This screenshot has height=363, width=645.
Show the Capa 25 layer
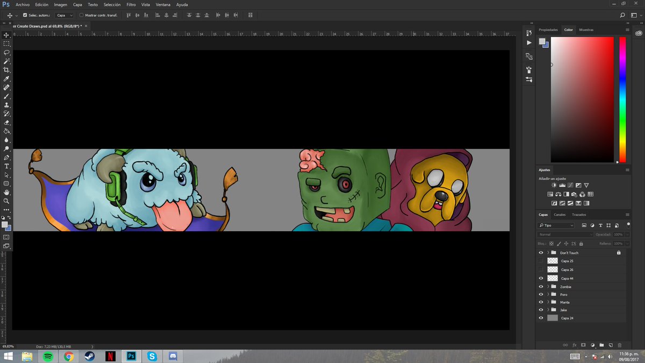[x=541, y=261]
